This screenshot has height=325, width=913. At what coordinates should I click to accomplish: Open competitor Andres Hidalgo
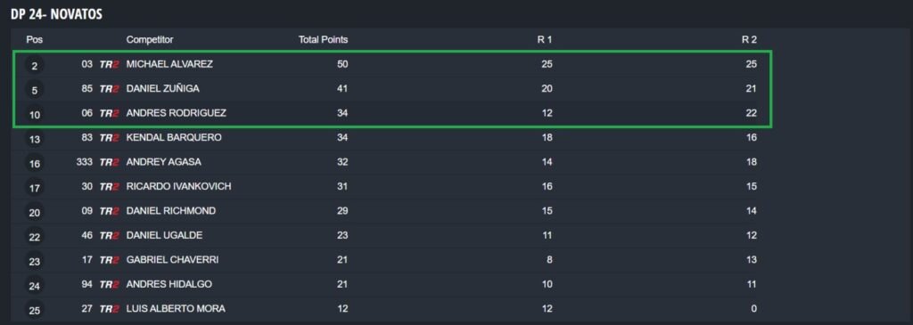[x=169, y=284]
